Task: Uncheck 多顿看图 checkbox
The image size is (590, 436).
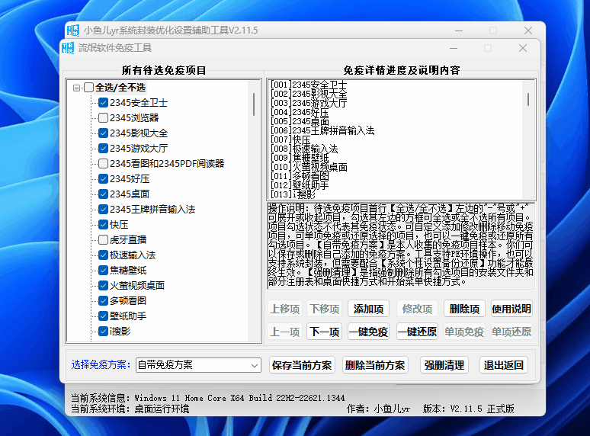Action: pyautogui.click(x=103, y=300)
